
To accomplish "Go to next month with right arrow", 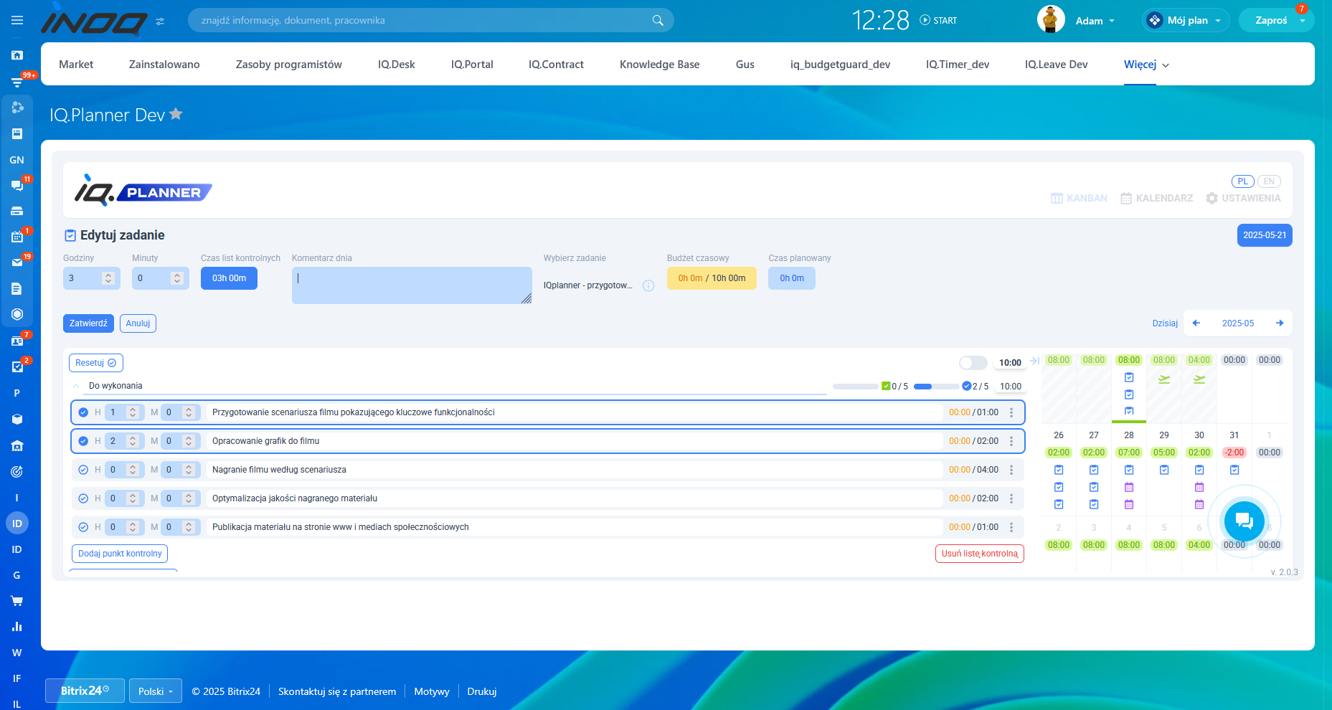I will [x=1280, y=323].
